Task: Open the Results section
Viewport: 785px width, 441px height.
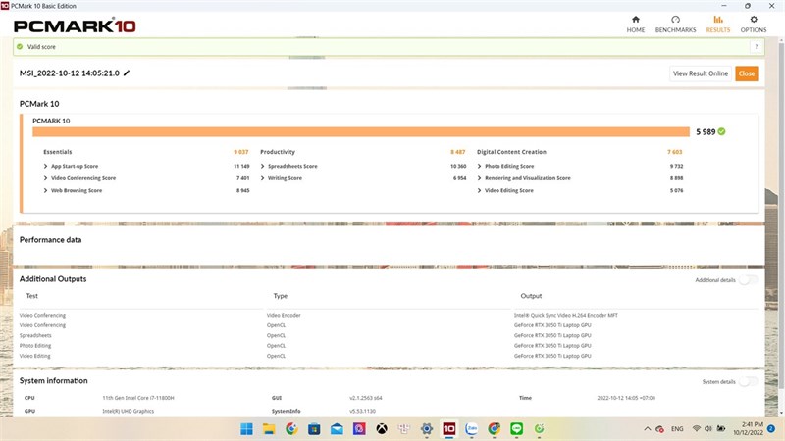Action: click(718, 24)
